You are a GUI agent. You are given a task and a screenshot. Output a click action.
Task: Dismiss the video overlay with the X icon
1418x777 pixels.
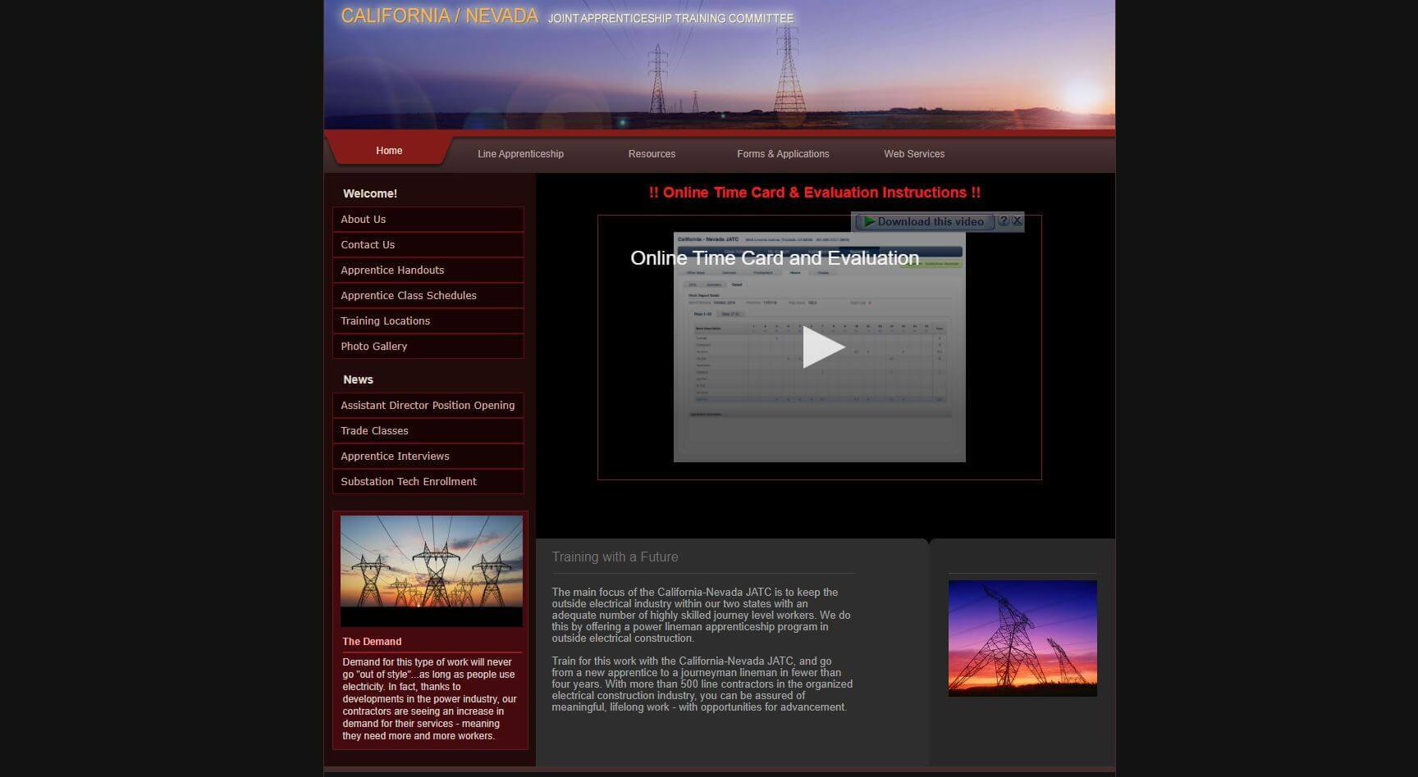(x=1017, y=221)
